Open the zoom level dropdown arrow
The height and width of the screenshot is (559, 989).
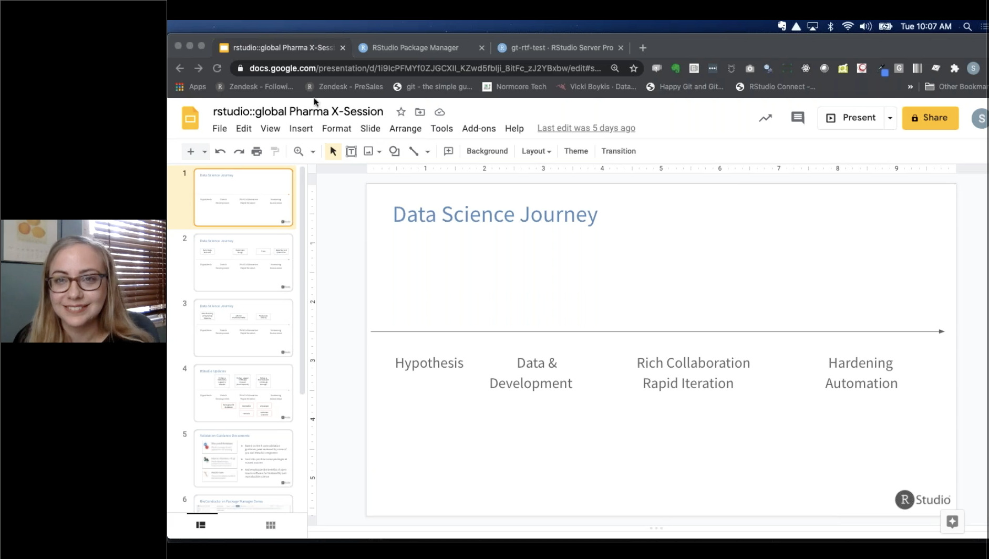tap(313, 152)
